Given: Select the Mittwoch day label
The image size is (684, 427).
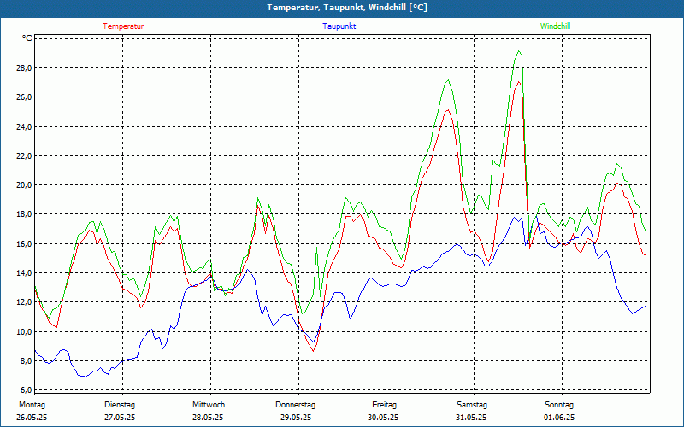Looking at the screenshot, I should [x=209, y=405].
